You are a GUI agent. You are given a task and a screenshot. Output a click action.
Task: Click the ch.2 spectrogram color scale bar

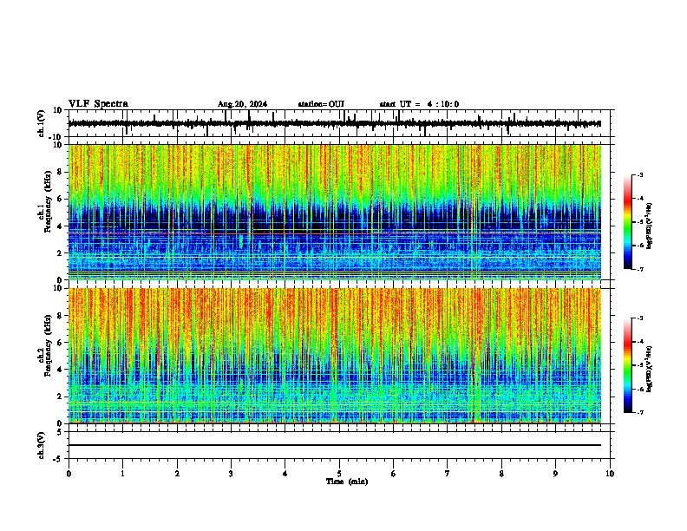(x=628, y=365)
